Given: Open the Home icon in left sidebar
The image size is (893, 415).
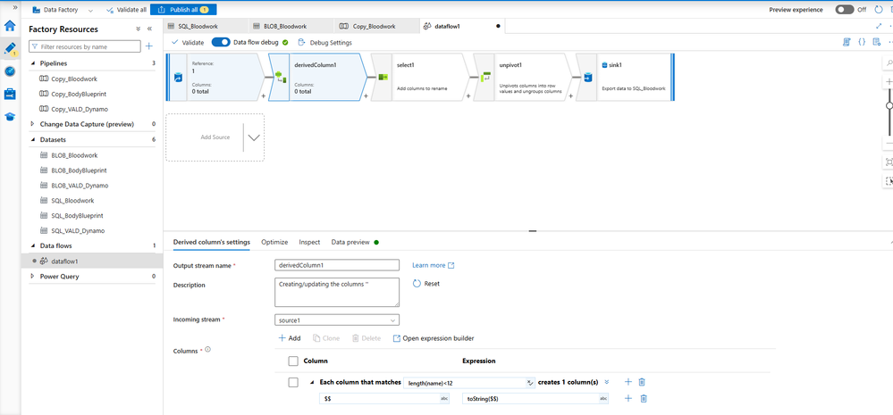Looking at the screenshot, I should 10,26.
